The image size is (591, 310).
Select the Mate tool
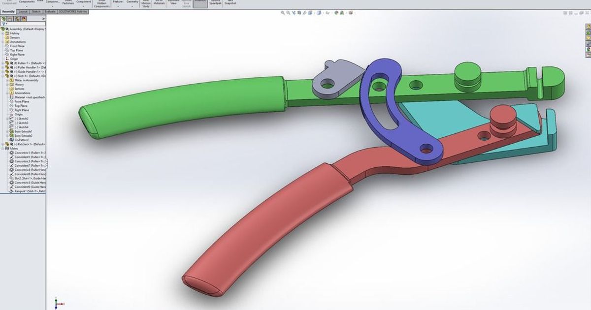[x=40, y=4]
